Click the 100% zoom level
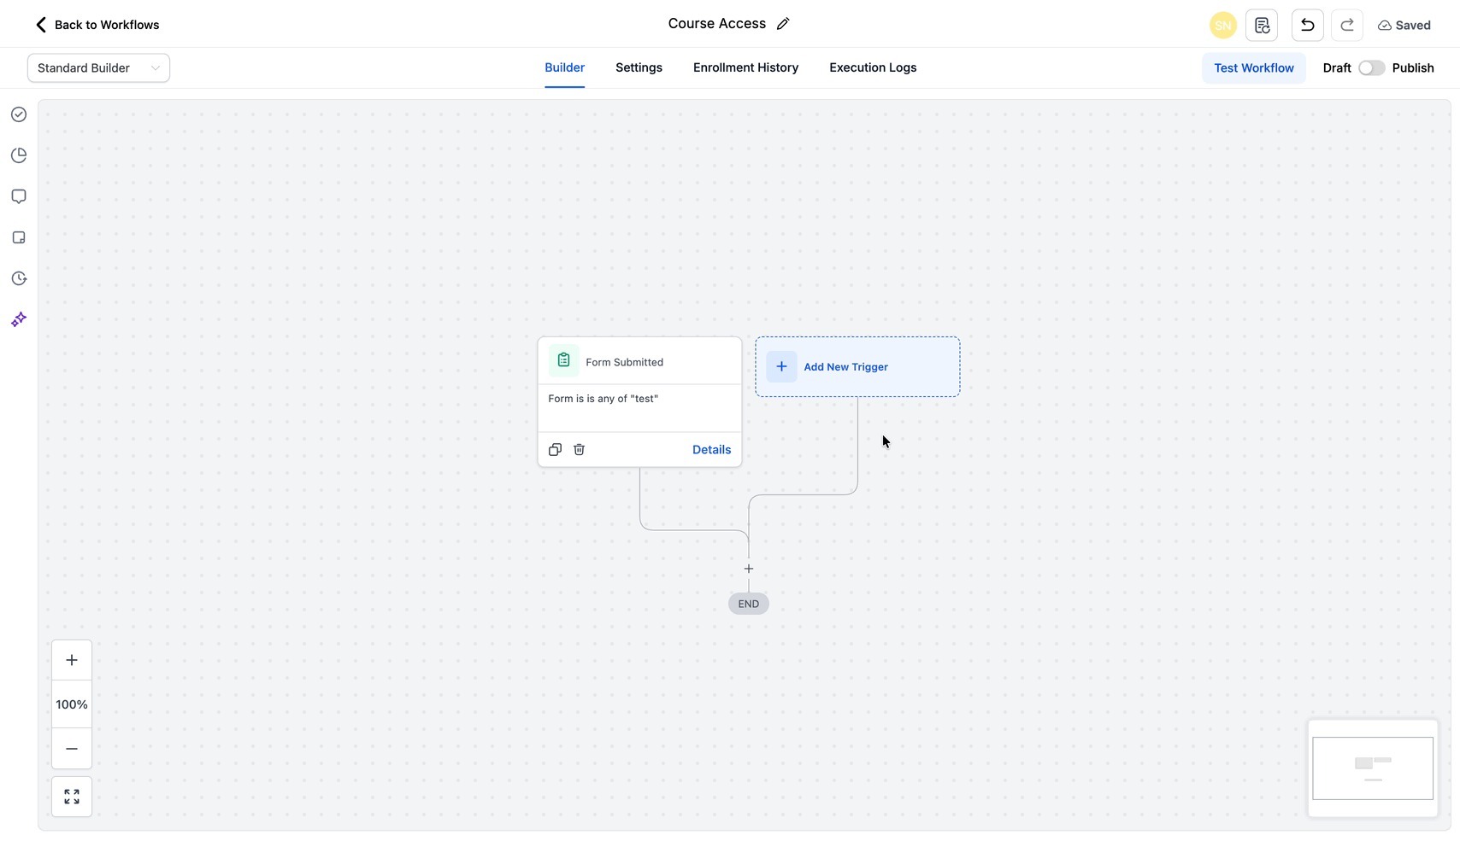Viewport: 1460px width, 841px height. [x=72, y=704]
